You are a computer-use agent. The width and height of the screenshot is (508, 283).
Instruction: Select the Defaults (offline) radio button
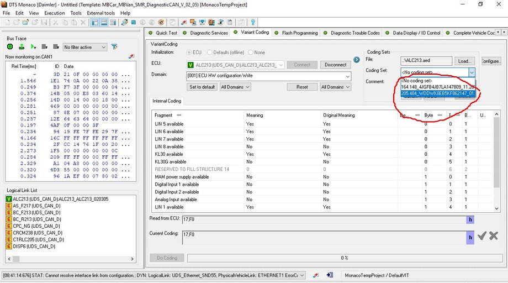point(210,52)
